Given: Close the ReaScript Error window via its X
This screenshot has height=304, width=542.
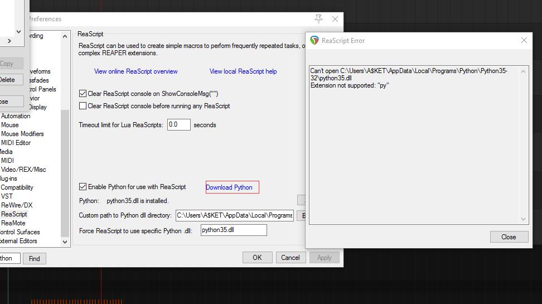Looking at the screenshot, I should pyautogui.click(x=524, y=41).
